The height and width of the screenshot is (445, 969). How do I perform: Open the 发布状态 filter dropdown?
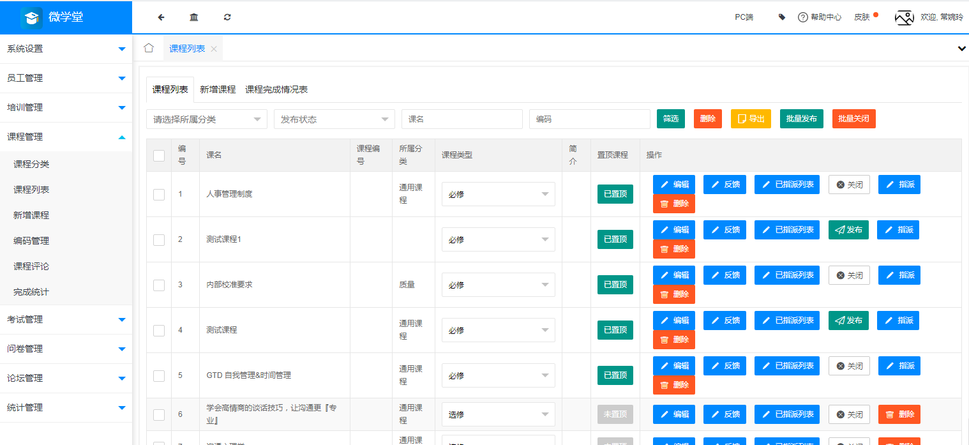[x=334, y=119]
